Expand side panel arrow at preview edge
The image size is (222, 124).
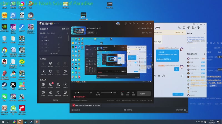[x=152, y=65]
